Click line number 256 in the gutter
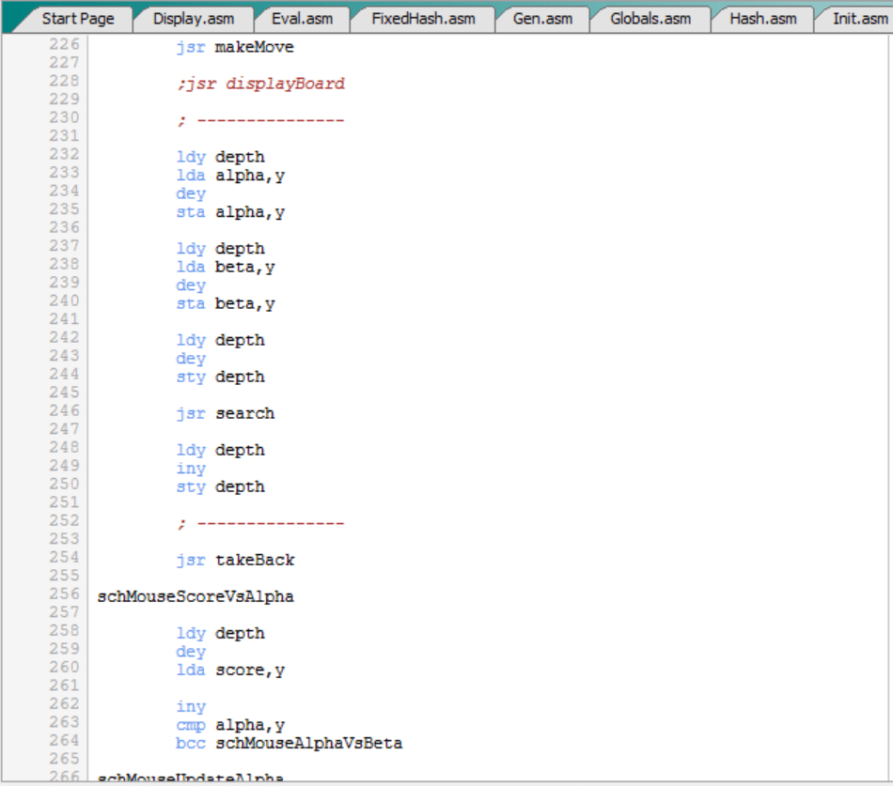The width and height of the screenshot is (893, 786). pos(64,593)
